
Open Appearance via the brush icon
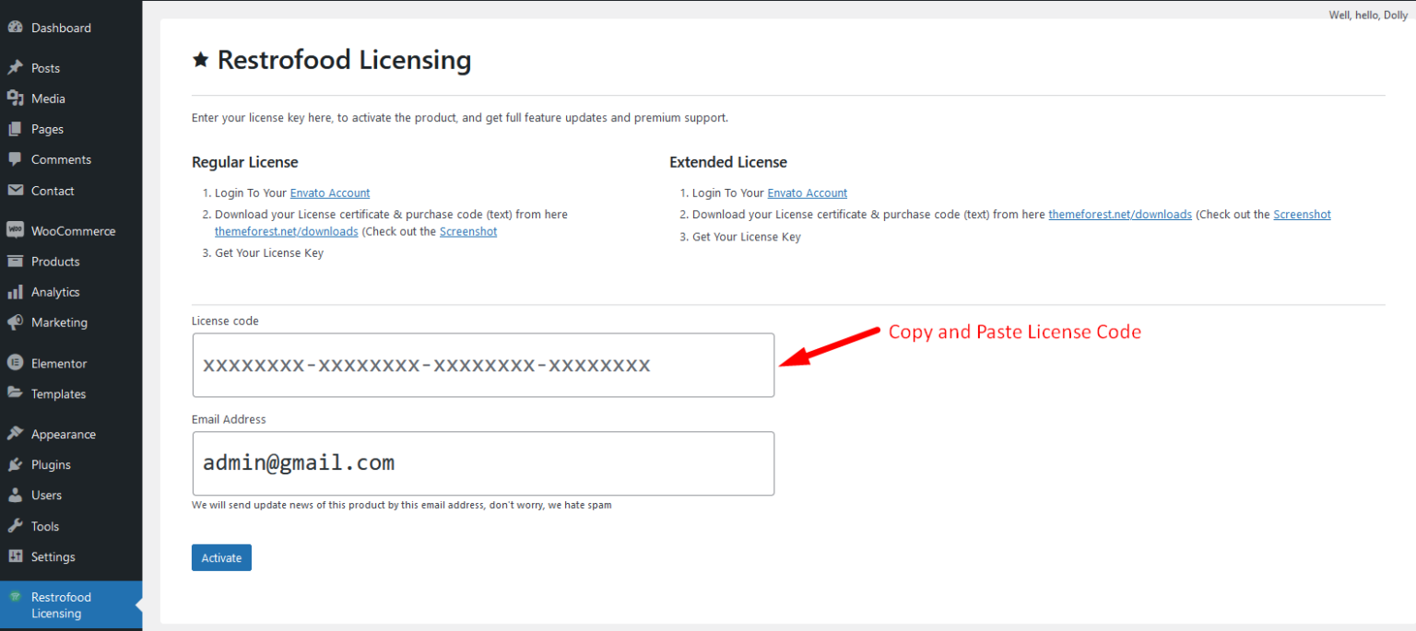17,433
